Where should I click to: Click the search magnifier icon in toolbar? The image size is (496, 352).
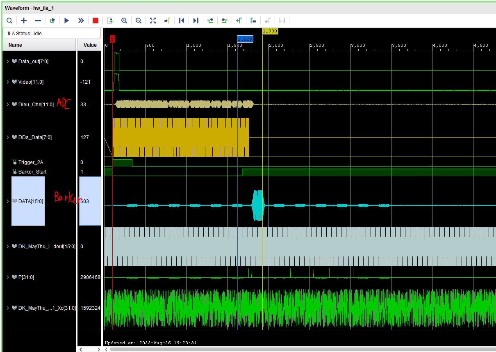pyautogui.click(x=9, y=21)
